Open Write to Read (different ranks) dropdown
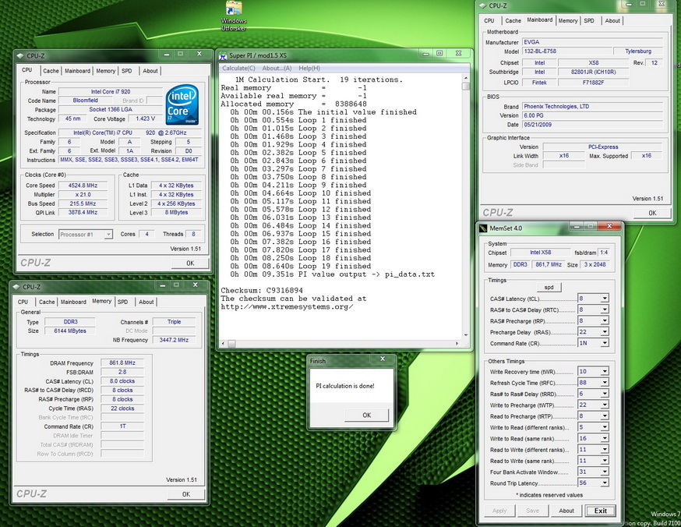 pos(604,427)
